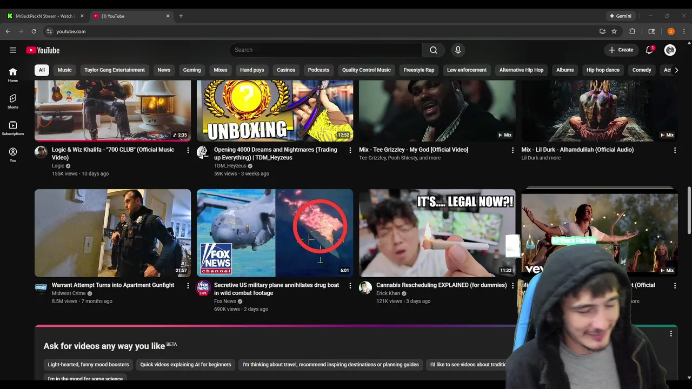Open Chrome three-dot menu

coord(684,31)
